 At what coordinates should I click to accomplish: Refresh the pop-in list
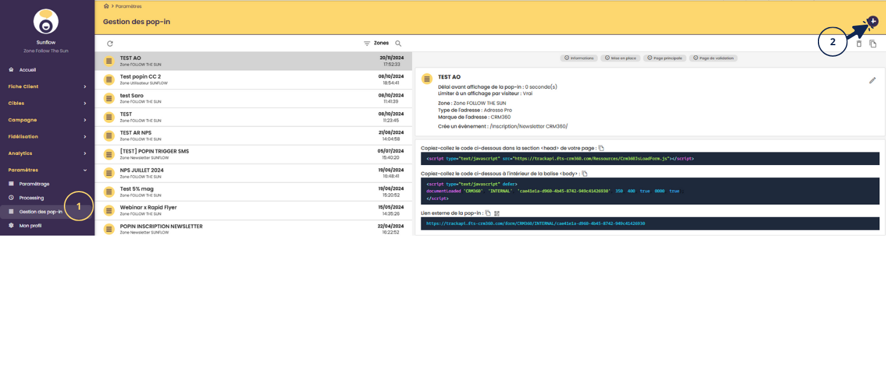[110, 43]
